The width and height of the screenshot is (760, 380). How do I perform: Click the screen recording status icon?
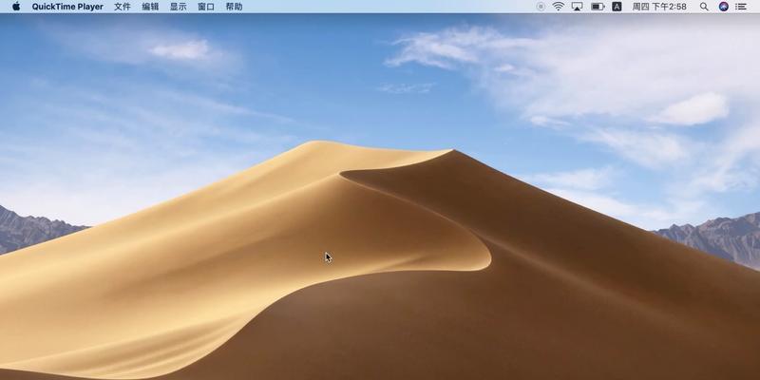541,7
